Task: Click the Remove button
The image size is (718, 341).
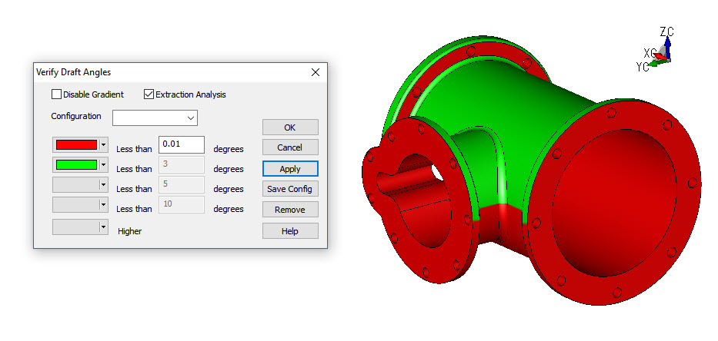Action: click(x=290, y=210)
